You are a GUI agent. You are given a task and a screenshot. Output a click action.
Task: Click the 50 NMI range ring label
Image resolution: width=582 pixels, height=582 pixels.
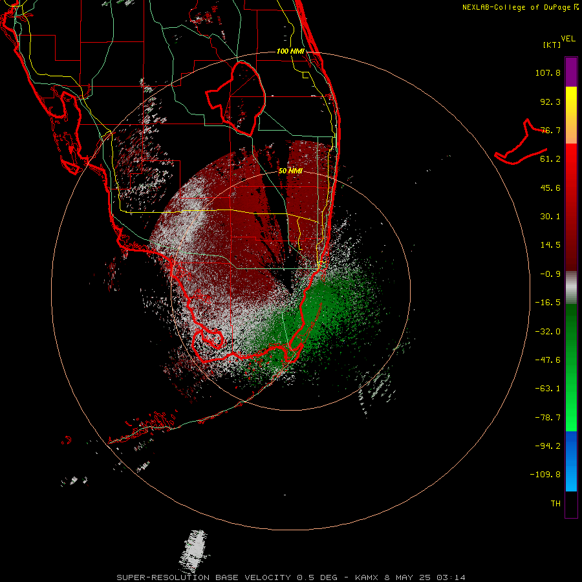290,171
